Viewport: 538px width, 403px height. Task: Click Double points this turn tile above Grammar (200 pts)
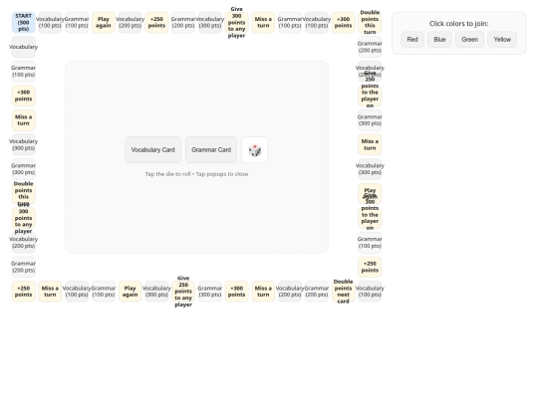[370, 23]
